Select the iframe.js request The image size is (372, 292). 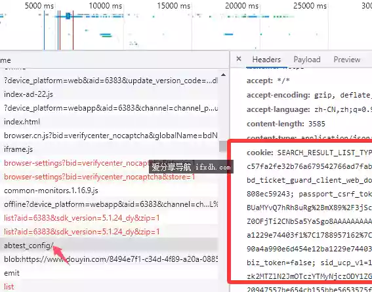(x=109, y=149)
